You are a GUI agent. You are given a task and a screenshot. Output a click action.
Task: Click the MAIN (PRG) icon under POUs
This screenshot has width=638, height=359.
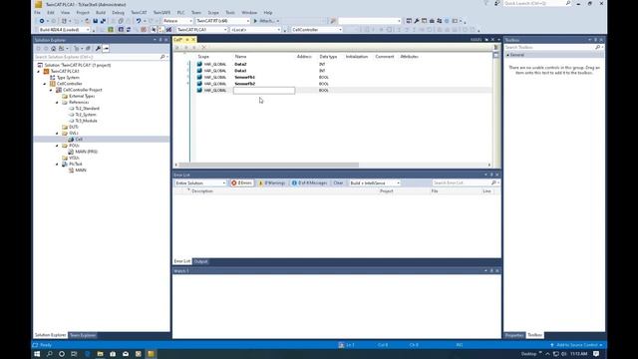click(x=71, y=152)
